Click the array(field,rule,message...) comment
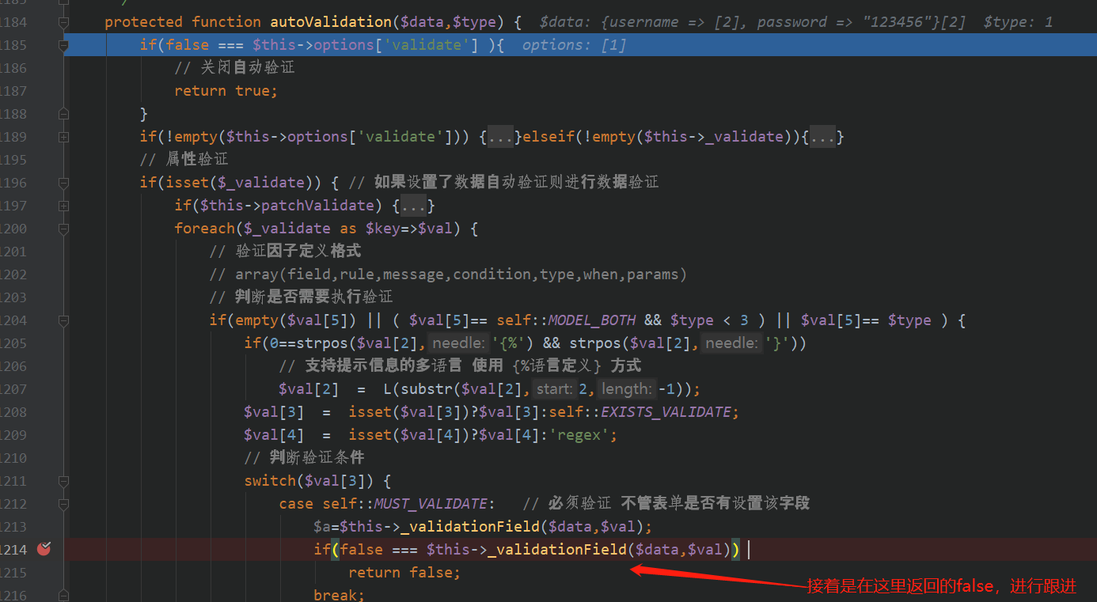 pyautogui.click(x=448, y=274)
